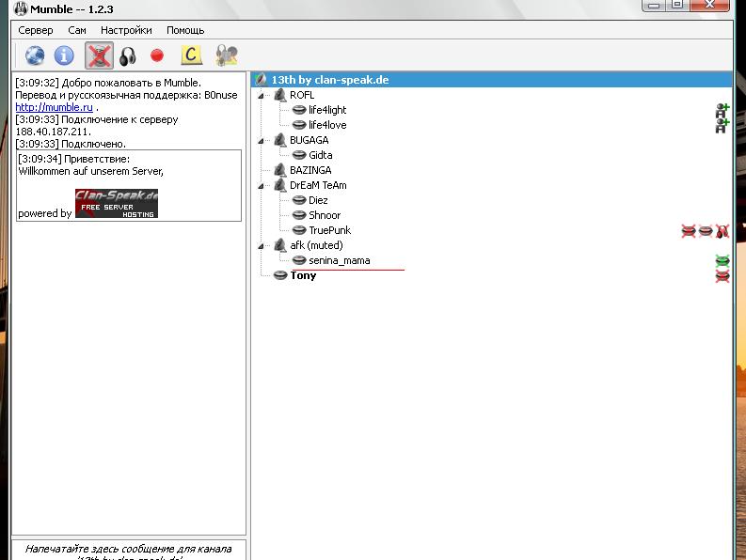746x560 pixels.
Task: Toggle the self-mute microphone button
Action: tap(98, 56)
